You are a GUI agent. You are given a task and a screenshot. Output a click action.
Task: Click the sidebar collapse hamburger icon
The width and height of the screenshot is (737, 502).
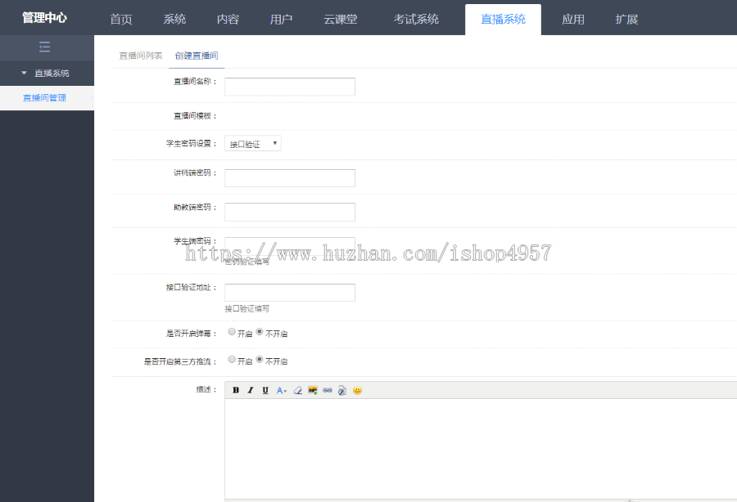[x=47, y=47]
